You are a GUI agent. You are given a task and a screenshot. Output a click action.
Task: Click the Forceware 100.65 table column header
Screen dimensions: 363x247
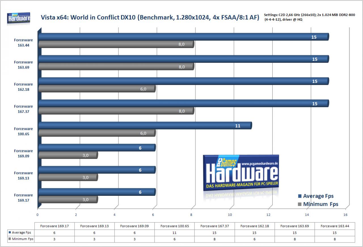174,226
